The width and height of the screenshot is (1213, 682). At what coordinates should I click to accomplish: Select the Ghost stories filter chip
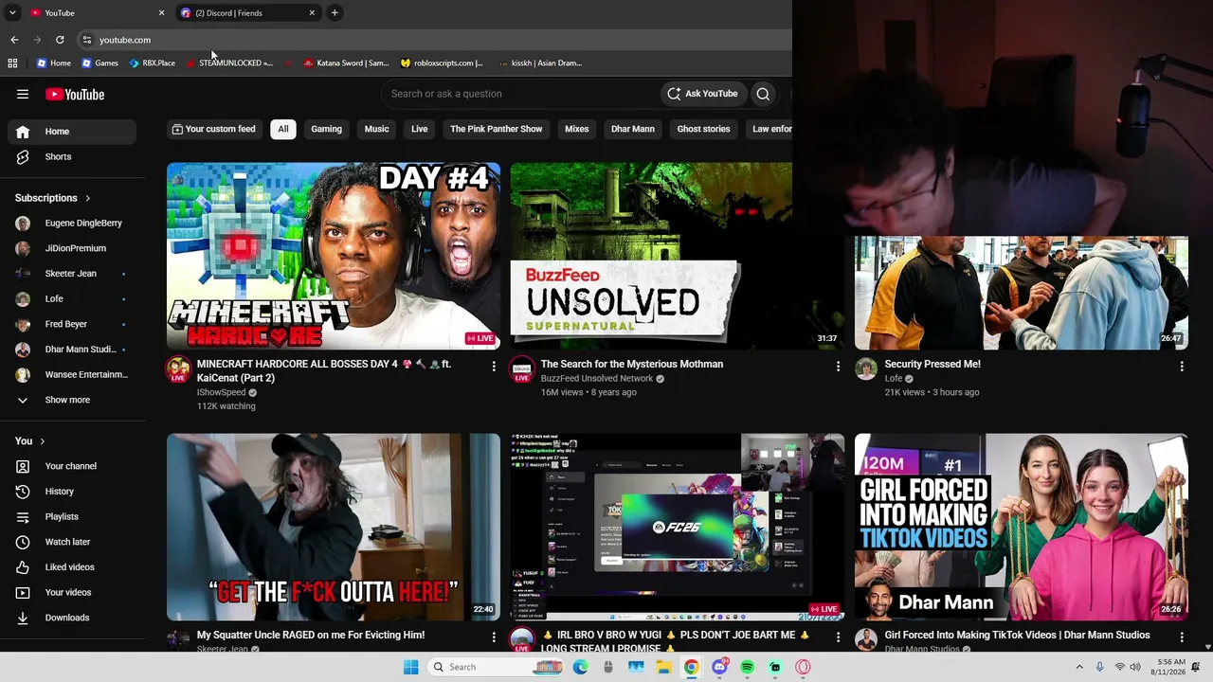pyautogui.click(x=703, y=129)
